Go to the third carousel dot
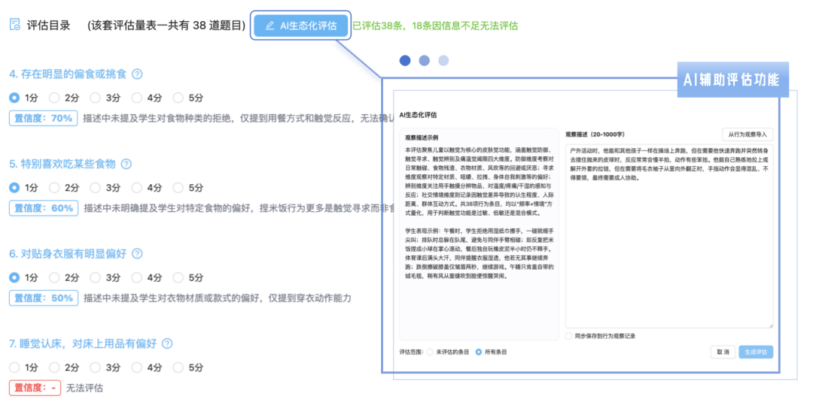 (443, 61)
